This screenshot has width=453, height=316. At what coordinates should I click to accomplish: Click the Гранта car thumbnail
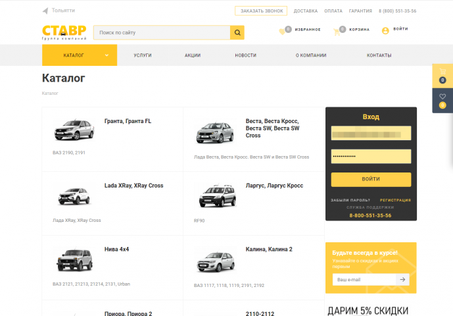coord(74,129)
